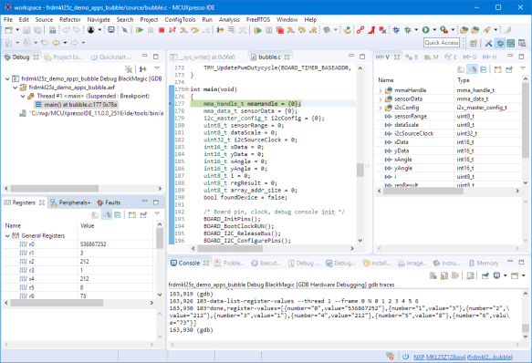This screenshot has width=532, height=363.
Task: Click Display Selected Console monitor icon
Action: tap(496, 275)
